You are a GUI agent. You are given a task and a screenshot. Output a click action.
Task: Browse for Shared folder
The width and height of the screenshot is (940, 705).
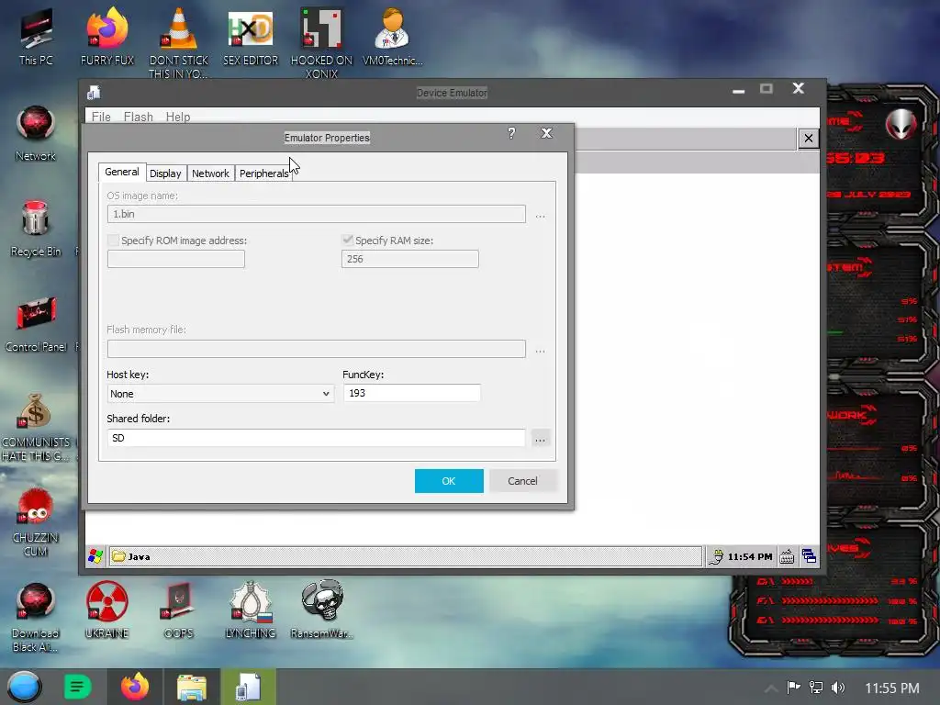coord(540,438)
